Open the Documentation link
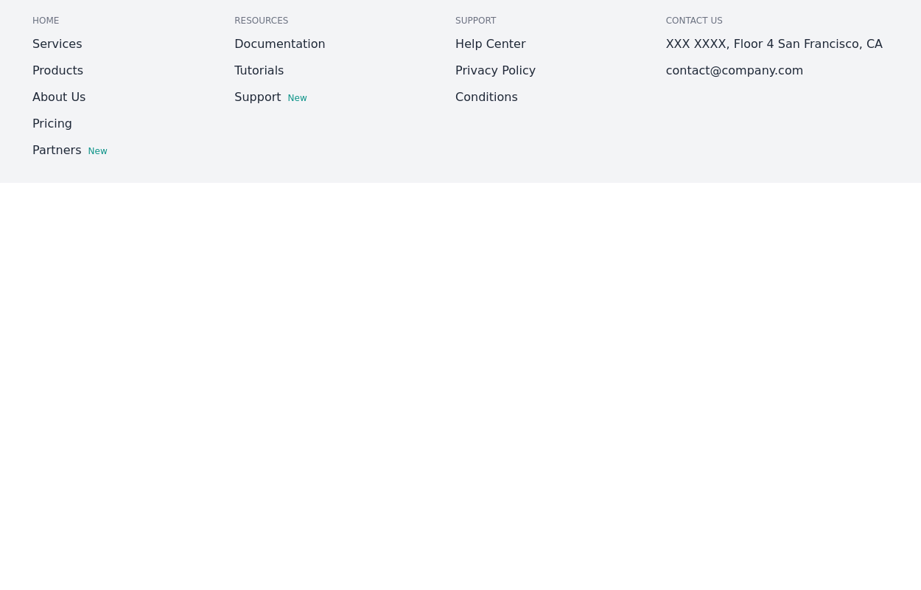Screen dimensions: 921x590 tap(279, 44)
